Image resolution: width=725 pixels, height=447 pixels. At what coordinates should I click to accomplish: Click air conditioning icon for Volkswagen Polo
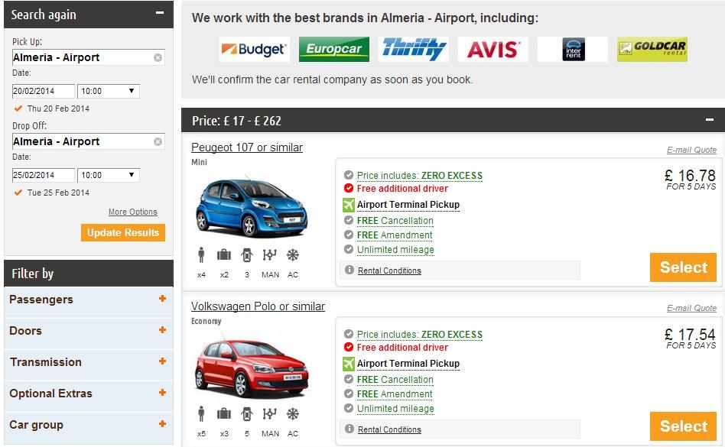coord(293,413)
